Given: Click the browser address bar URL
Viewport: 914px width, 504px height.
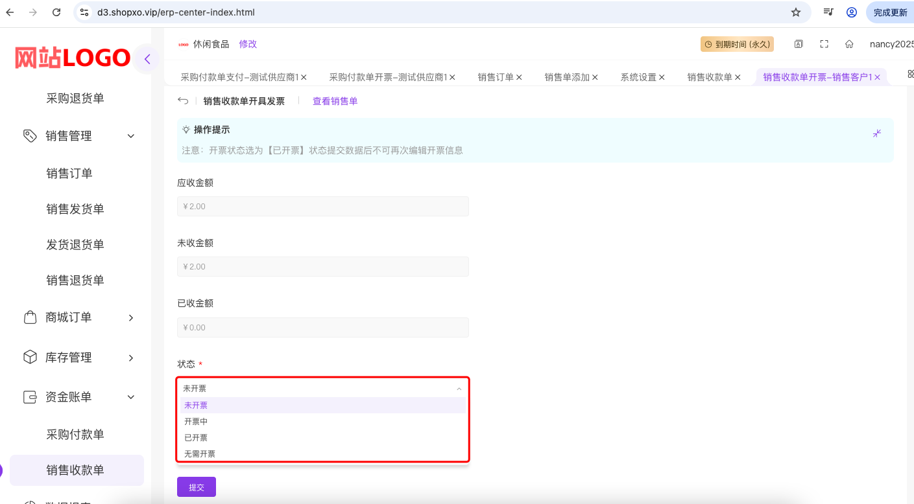Looking at the screenshot, I should [x=176, y=12].
